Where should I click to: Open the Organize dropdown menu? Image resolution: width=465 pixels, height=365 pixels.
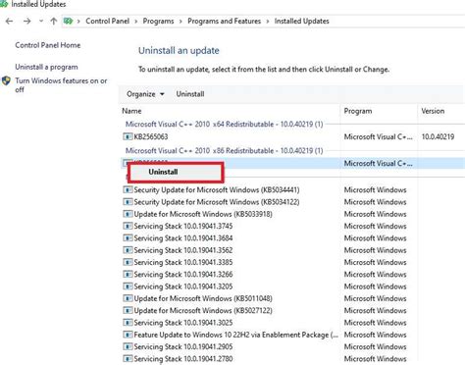click(145, 94)
